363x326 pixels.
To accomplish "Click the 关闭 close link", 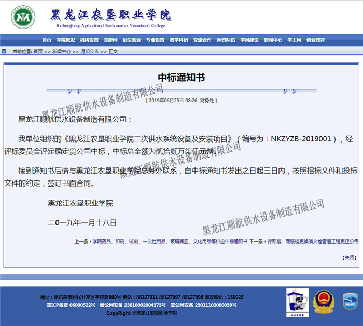I will tap(349, 257).
